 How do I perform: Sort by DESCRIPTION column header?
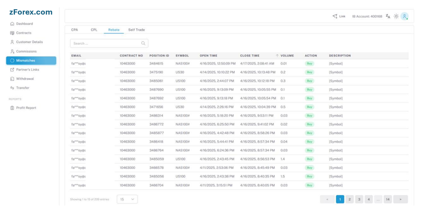pyautogui.click(x=340, y=56)
